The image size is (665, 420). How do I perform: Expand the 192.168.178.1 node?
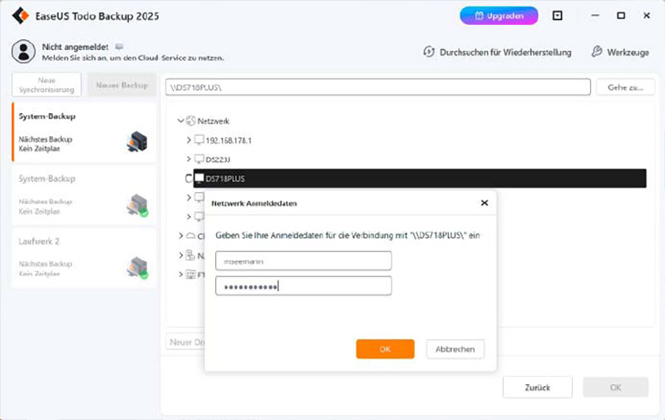coord(189,140)
